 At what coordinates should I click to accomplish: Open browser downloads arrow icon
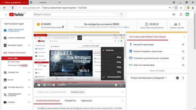[193, 8]
